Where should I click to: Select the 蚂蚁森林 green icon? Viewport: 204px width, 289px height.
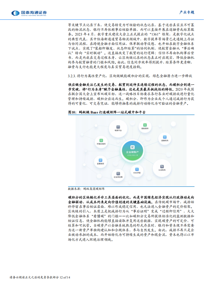145,125
